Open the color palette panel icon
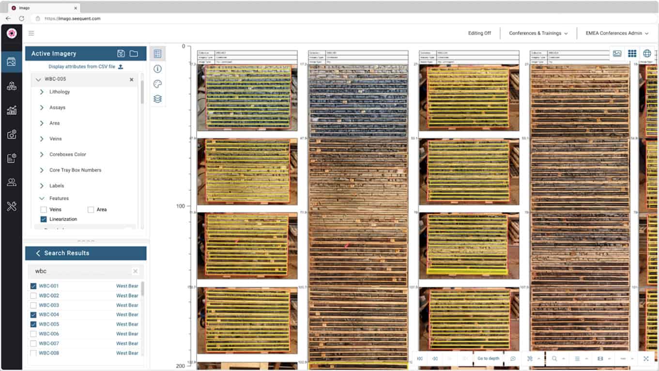 [157, 84]
